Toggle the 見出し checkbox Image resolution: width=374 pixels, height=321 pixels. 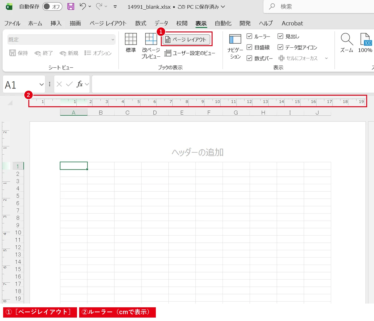click(x=280, y=36)
